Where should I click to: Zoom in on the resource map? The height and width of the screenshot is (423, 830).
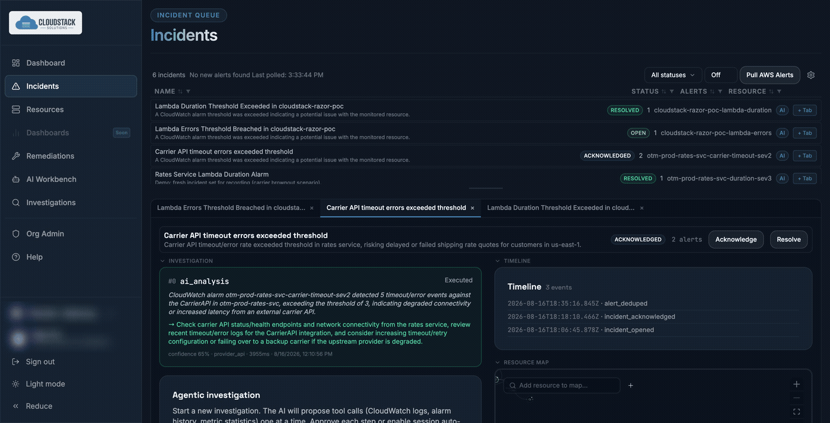(x=797, y=384)
